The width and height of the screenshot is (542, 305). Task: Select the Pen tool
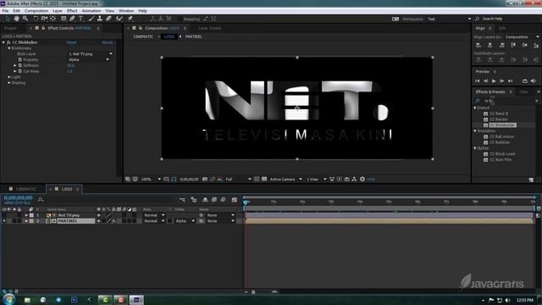[72, 19]
